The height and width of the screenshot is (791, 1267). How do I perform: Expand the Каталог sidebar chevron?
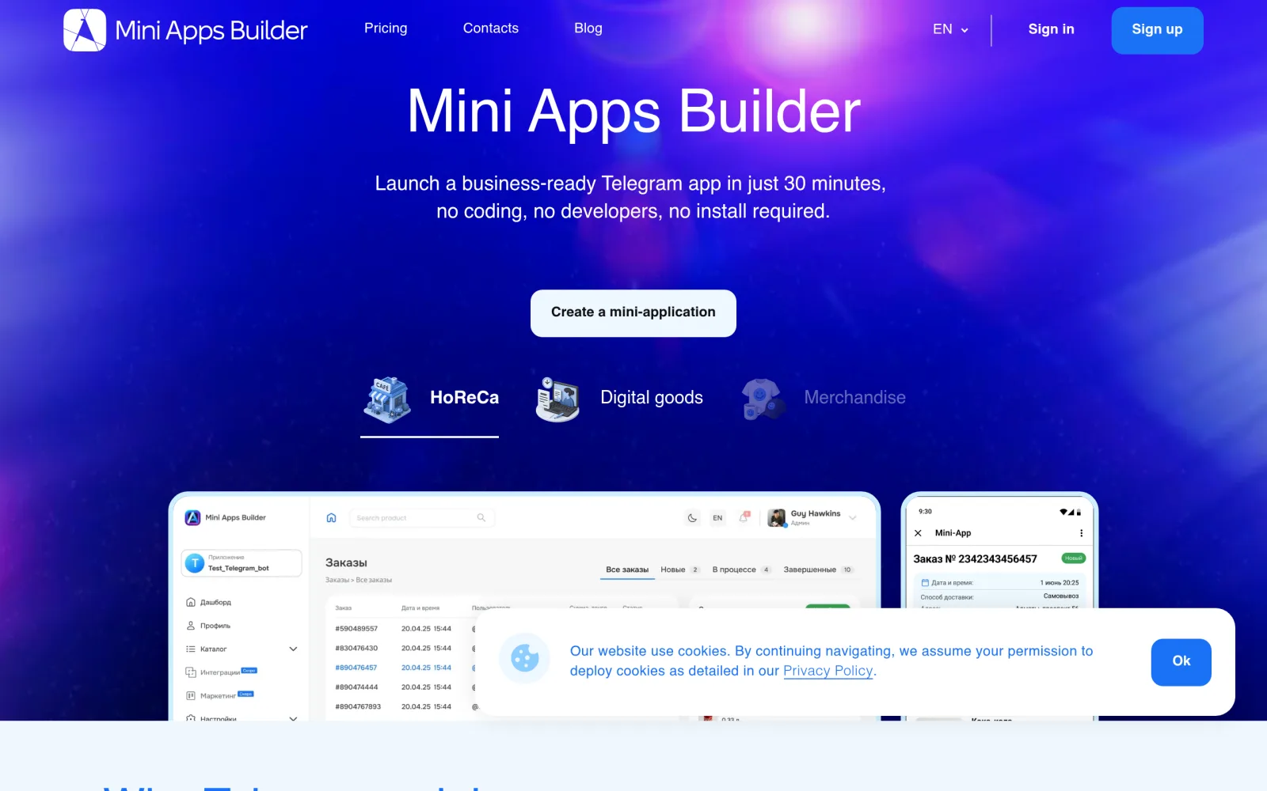pos(293,649)
